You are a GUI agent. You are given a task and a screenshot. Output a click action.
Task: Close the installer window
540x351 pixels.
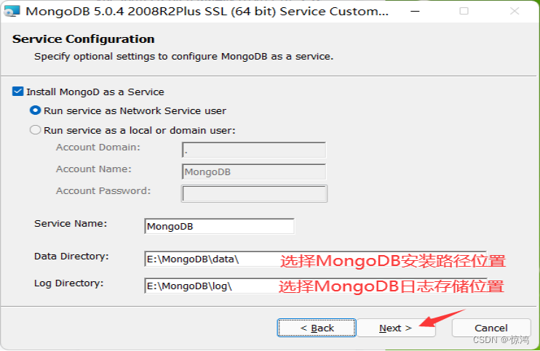515,12
